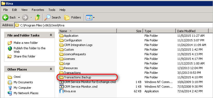Sort by Date Modified column header
The image size is (213, 98).
tap(192, 31)
